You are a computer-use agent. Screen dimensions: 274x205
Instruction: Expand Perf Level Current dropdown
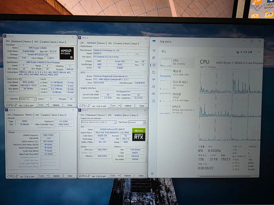144,122
